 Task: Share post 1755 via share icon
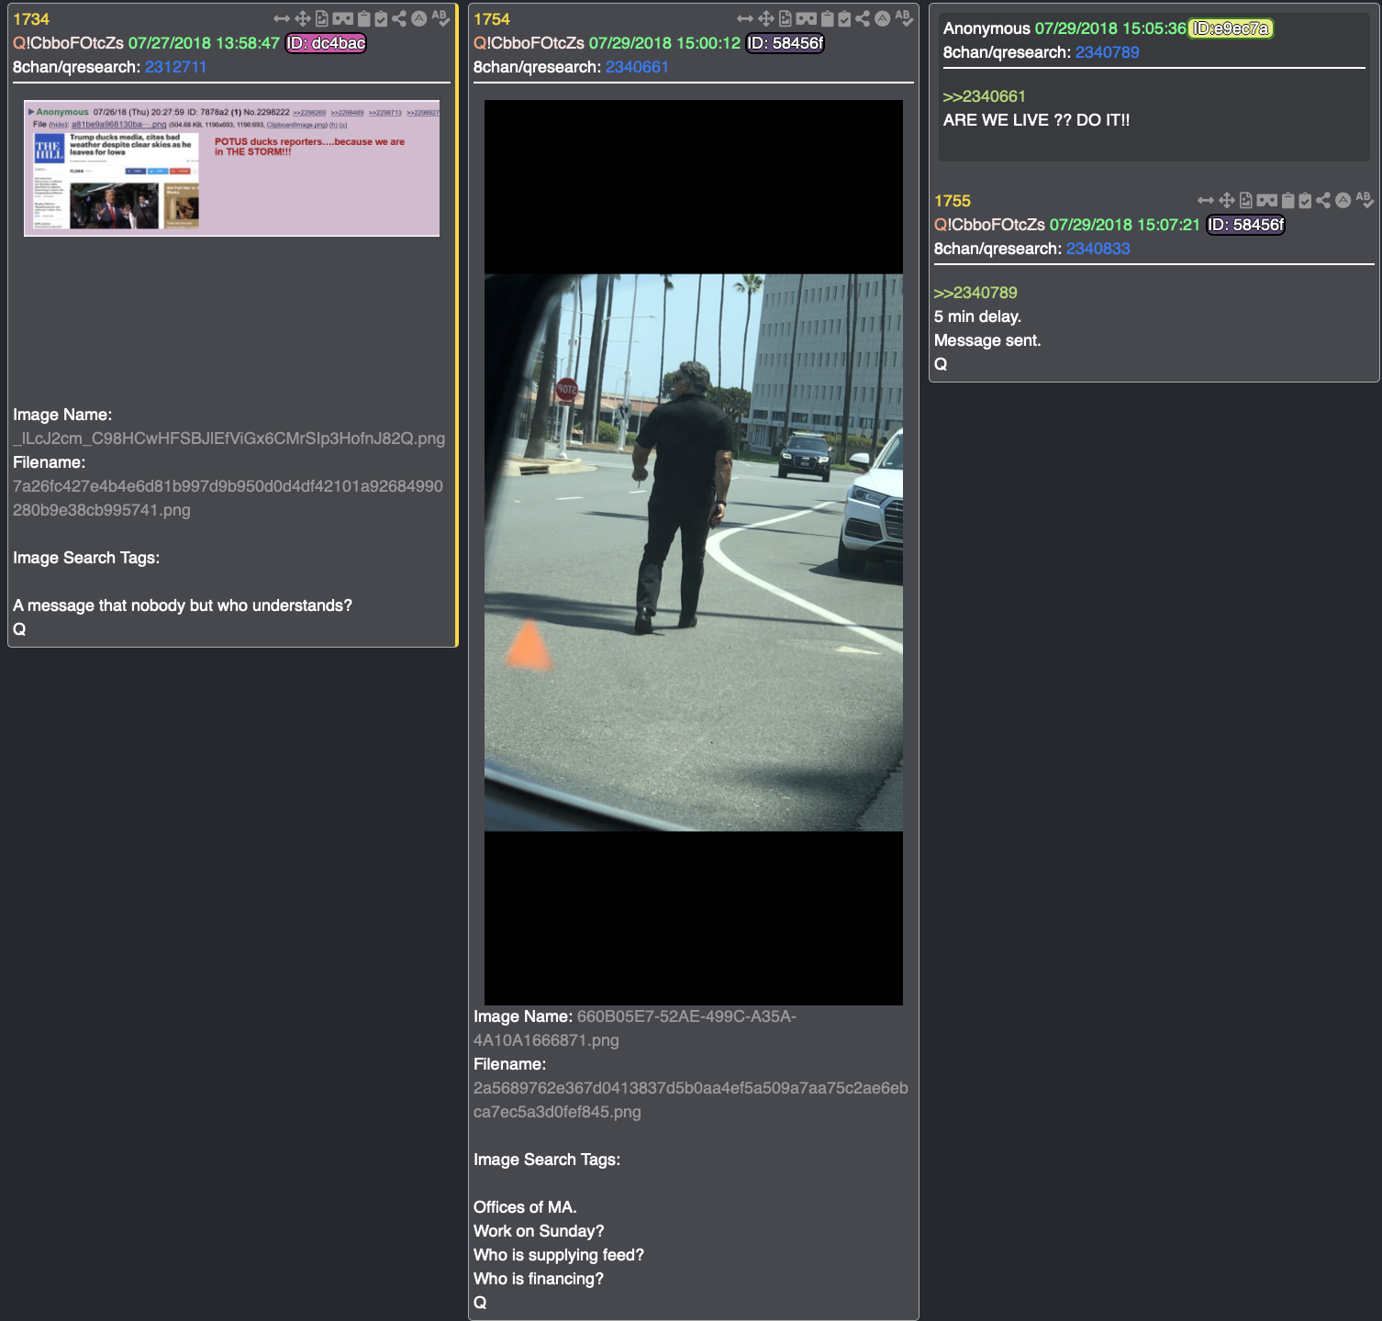click(1323, 200)
